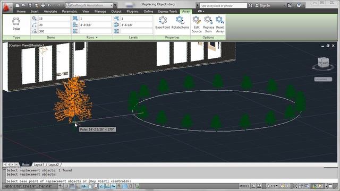Click the Model tab
This screenshot has width=340, height=191.
tap(25, 164)
